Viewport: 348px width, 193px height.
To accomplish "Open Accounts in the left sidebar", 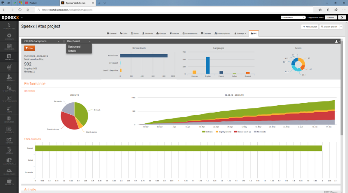I will (x=9, y=37).
